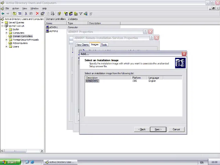Expand the Users tree node
Viewport: 220px width, 165px height.
tap(7, 46)
